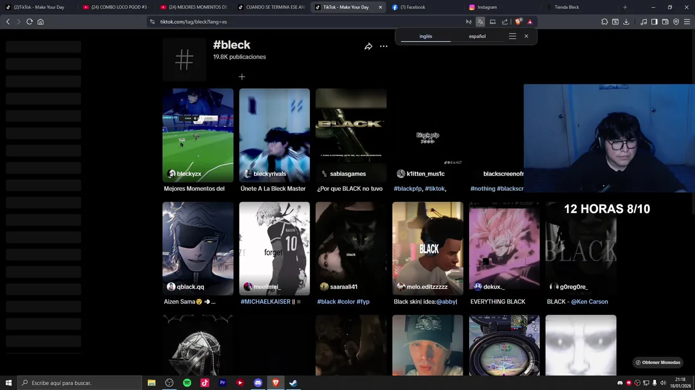Open OBS Studio from taskbar
This screenshot has height=390, width=695.
pos(169,383)
